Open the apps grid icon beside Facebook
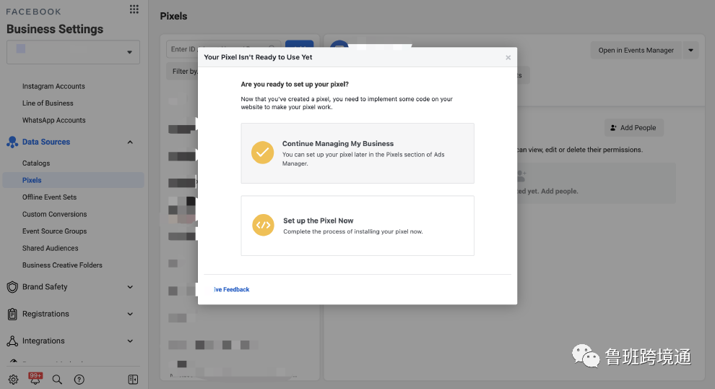The width and height of the screenshot is (715, 389). click(134, 9)
